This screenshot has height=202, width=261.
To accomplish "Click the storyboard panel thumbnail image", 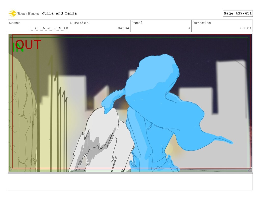I will coord(130,103).
